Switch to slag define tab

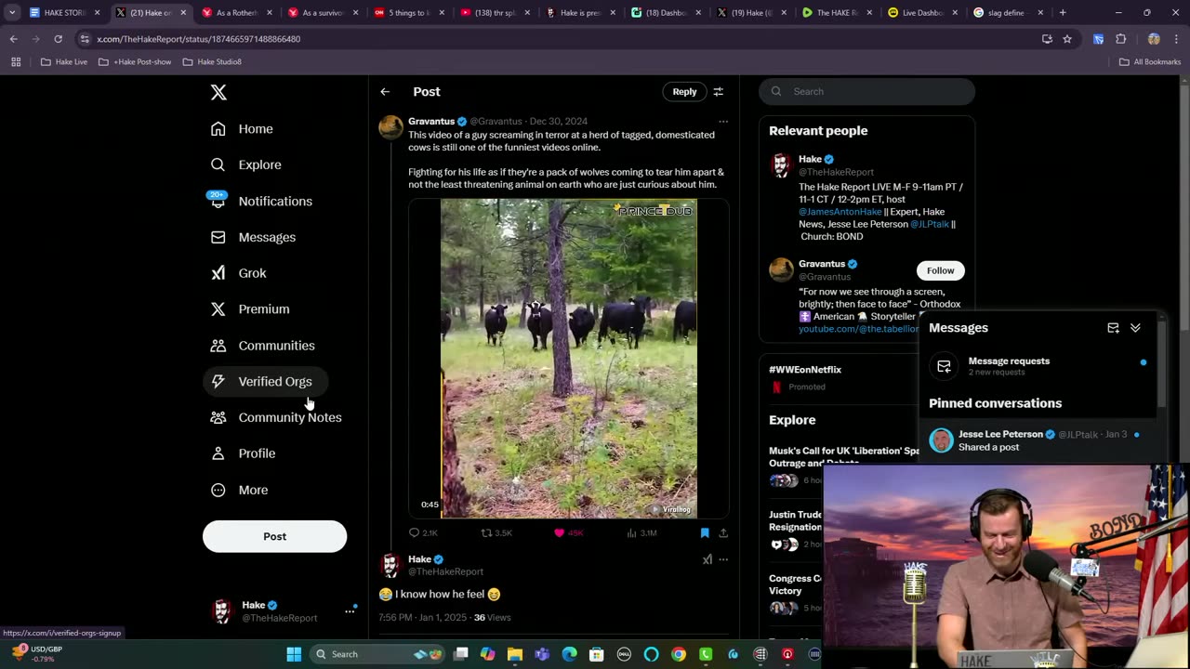[x=1008, y=13]
